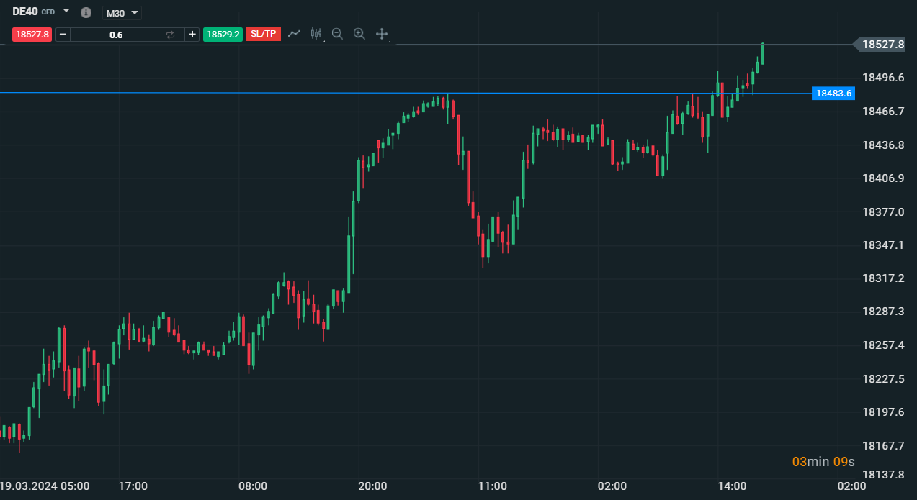The image size is (917, 500).
Task: Click the blue 18483.6 price line label
Action: click(833, 94)
